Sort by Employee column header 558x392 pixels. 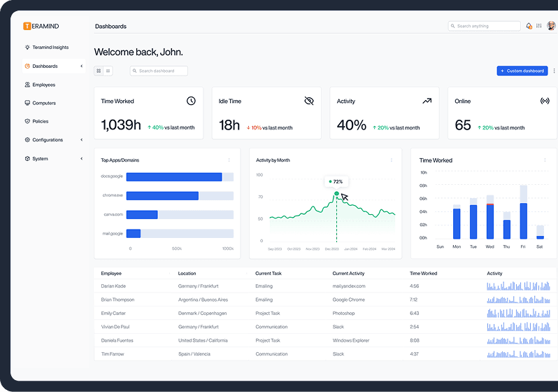[111, 273]
